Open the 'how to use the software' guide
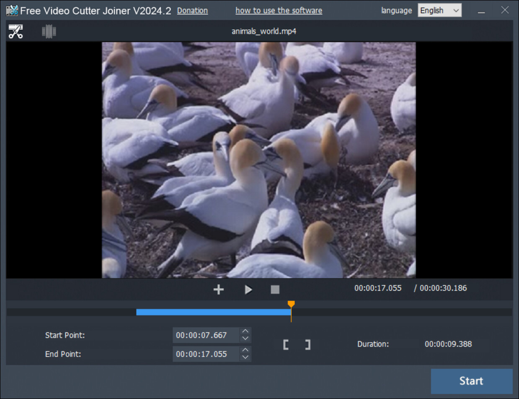Viewport: 519px width, 399px height. (x=279, y=10)
